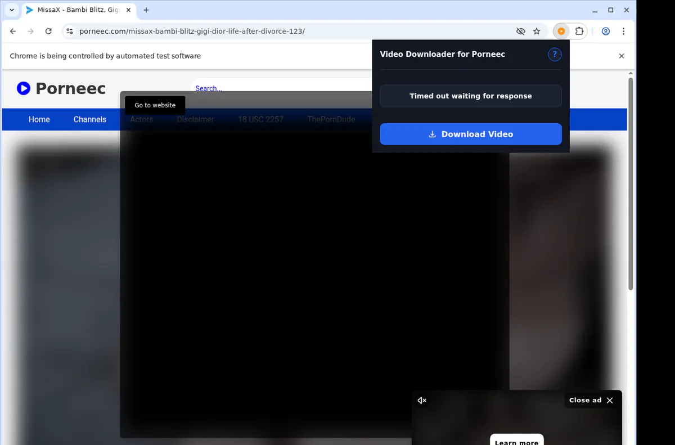Dismiss the automated test software notice

coord(622,56)
